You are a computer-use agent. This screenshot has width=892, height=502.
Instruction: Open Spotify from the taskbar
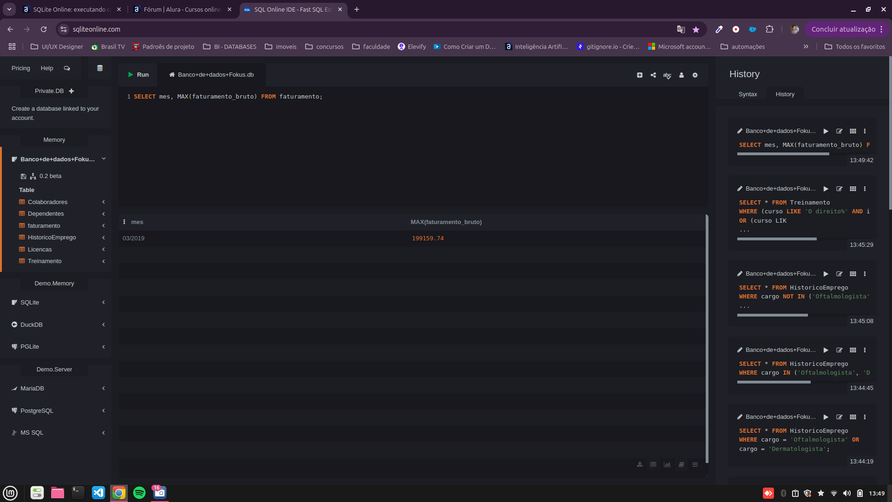point(139,493)
